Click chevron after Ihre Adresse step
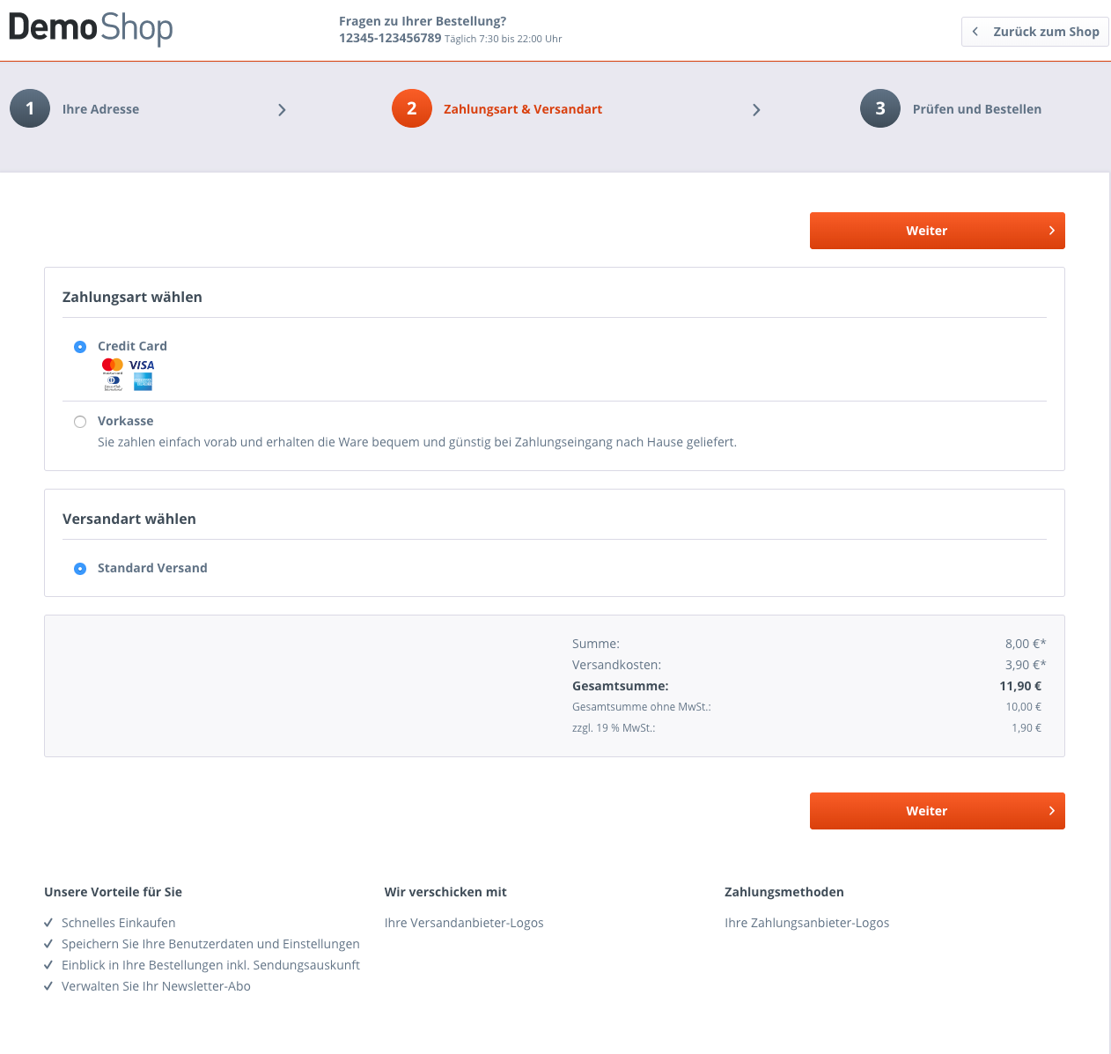 point(282,110)
